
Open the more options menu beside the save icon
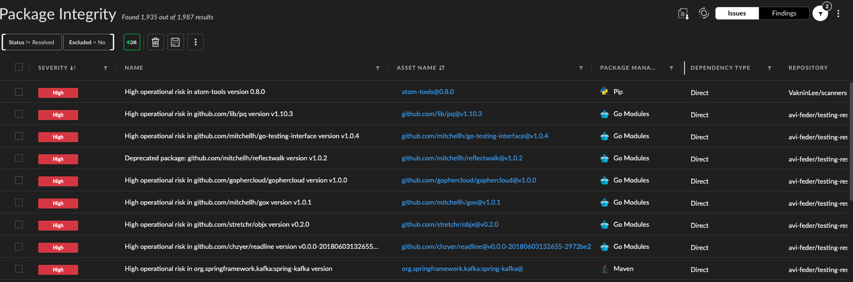(x=196, y=42)
